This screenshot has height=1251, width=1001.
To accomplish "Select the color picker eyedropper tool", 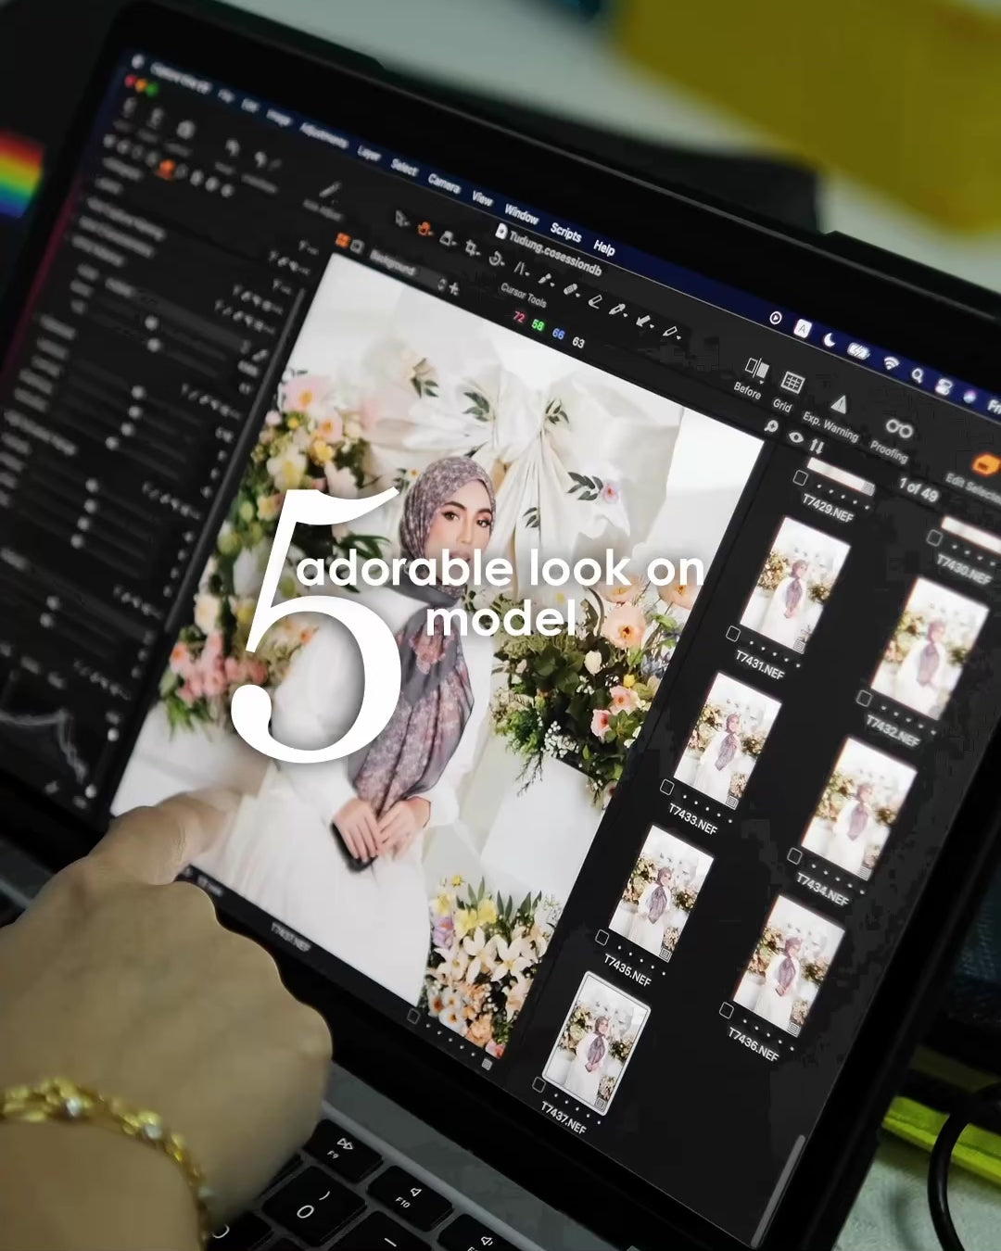I will click(618, 310).
